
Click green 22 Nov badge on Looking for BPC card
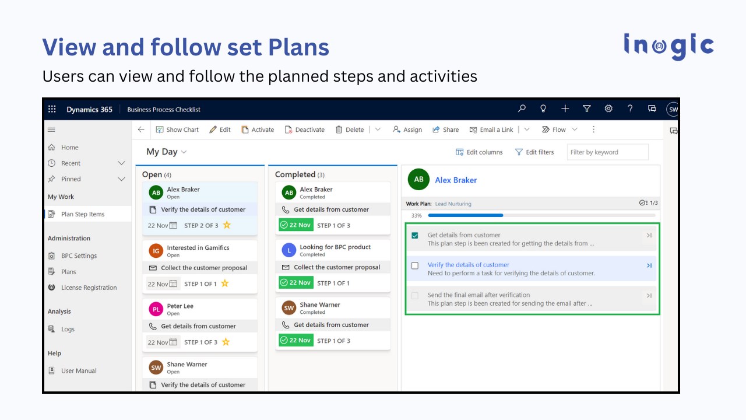click(x=295, y=282)
